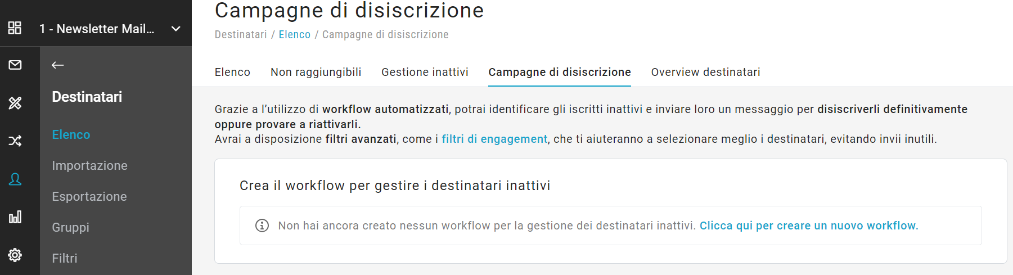Open the Messages envelope icon in sidebar

coord(15,65)
